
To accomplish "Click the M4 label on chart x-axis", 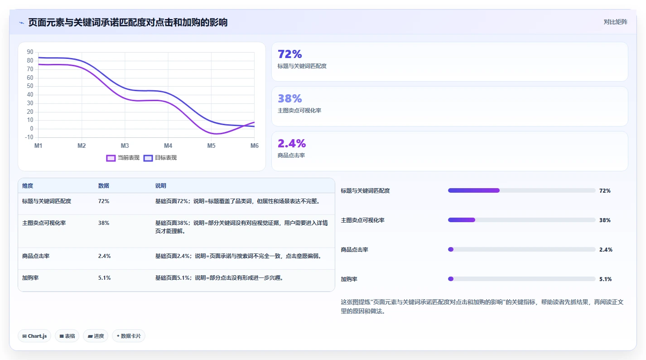I will click(168, 146).
